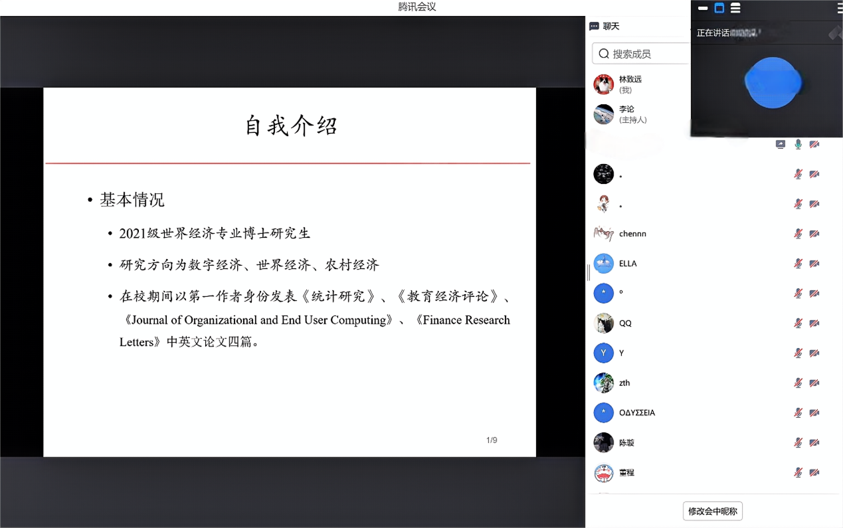Click the chat bubble icon beside 聊天

click(594, 27)
